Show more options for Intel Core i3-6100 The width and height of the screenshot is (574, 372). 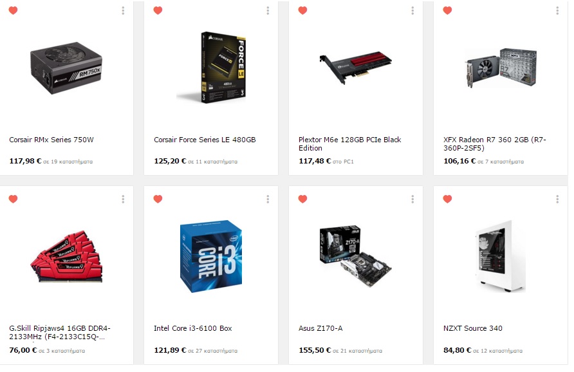[268, 199]
